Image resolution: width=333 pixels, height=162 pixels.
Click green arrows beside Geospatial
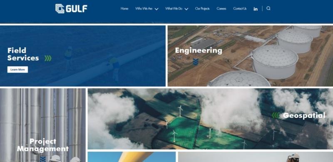pyautogui.click(x=276, y=115)
